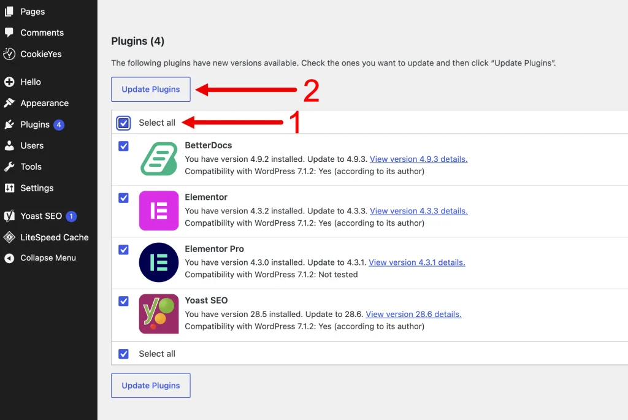Open the Appearance menu item

(x=44, y=103)
